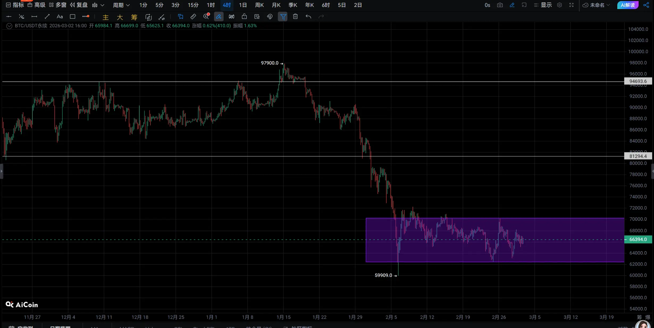Select the ruler measure tool
This screenshot has width=654, height=328.
pos(193,16)
